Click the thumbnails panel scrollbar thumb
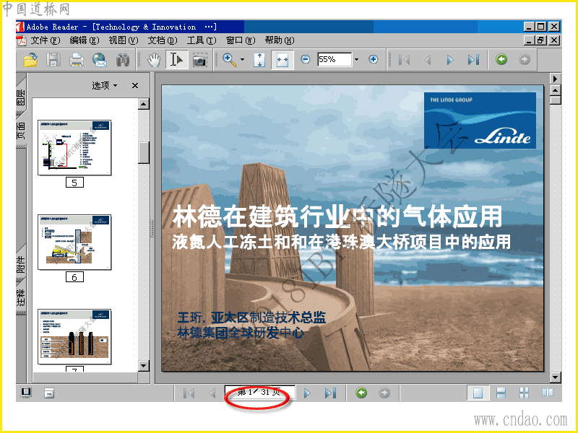 144,152
